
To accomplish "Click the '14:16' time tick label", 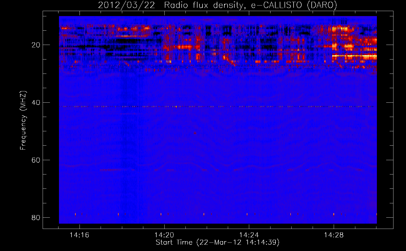I will click(x=80, y=235).
